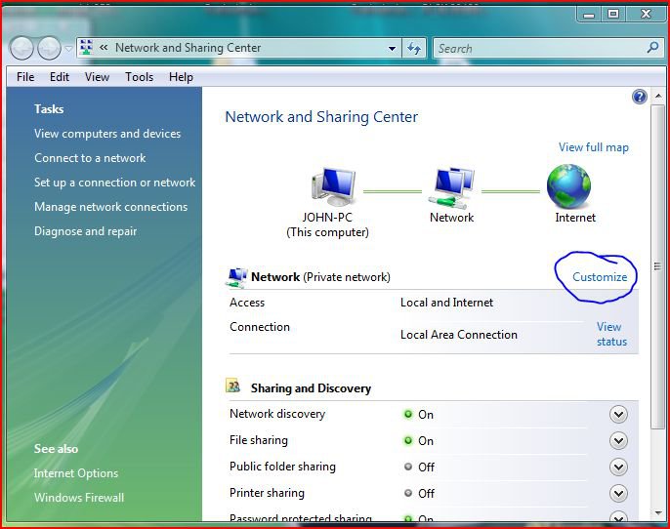Image resolution: width=670 pixels, height=529 pixels.
Task: Click the View status link
Action: [x=611, y=334]
